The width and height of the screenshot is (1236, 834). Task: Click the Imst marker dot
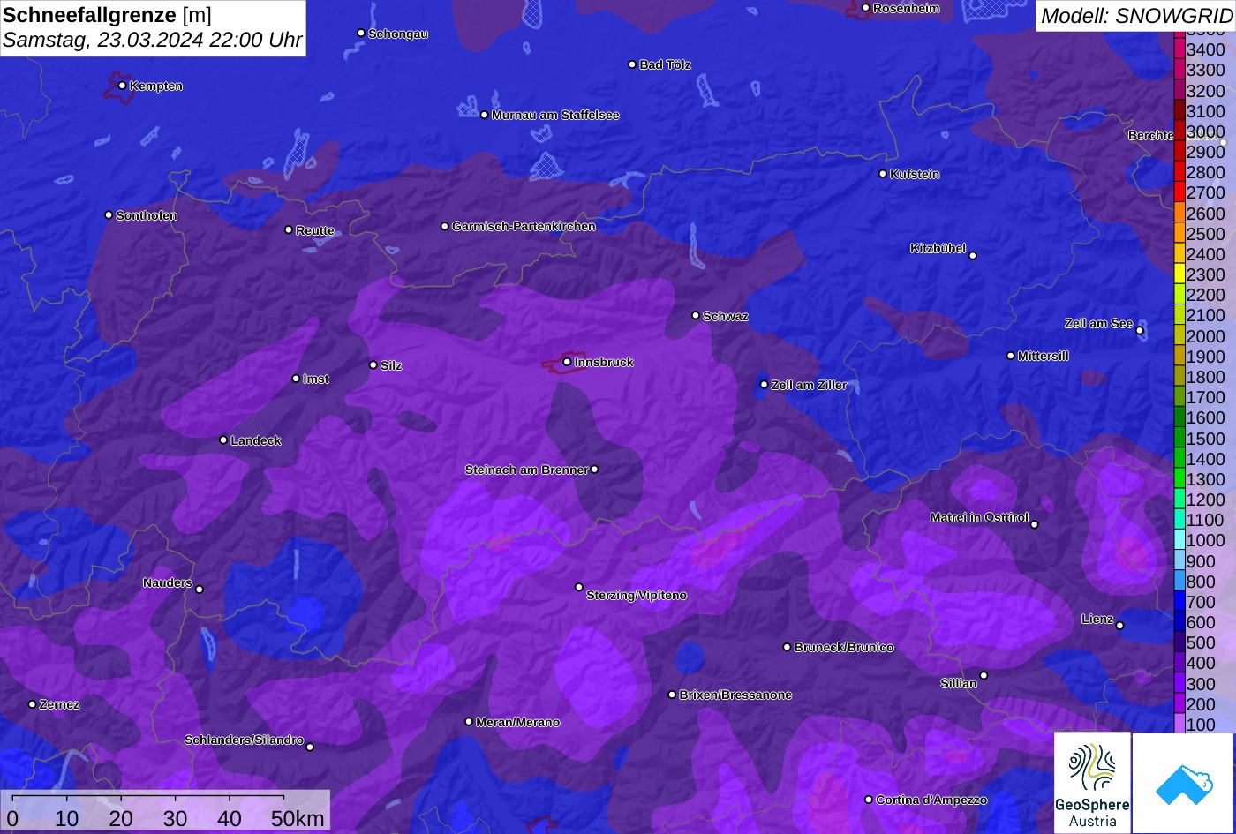[x=296, y=379]
